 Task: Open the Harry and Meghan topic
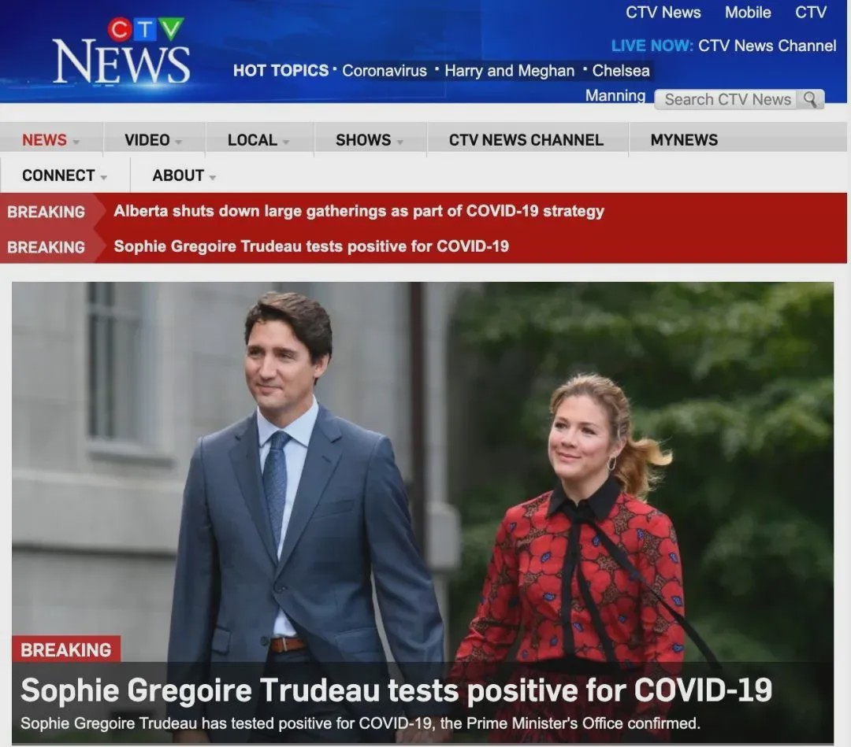[510, 71]
